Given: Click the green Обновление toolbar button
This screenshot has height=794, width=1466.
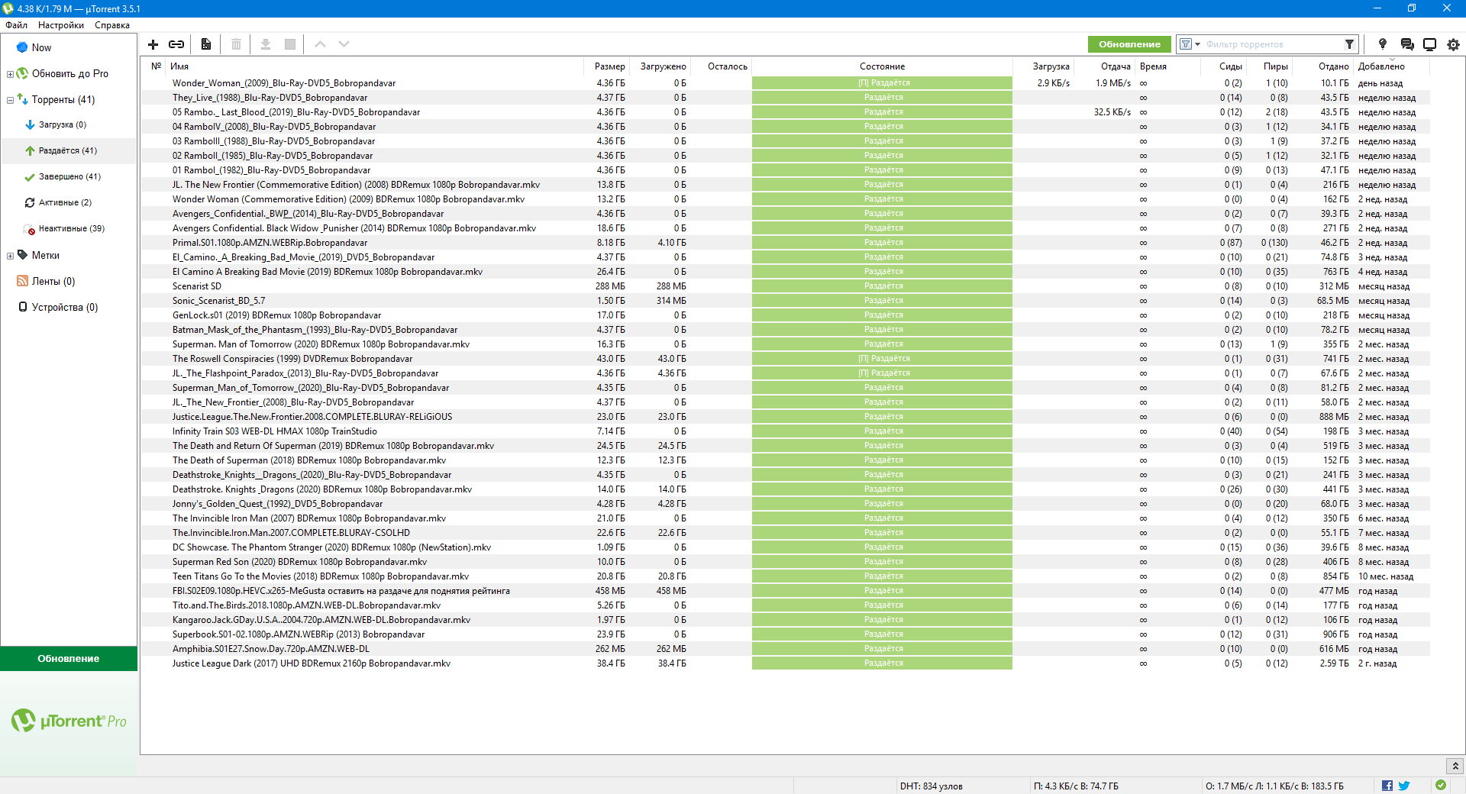Looking at the screenshot, I should [x=1129, y=44].
